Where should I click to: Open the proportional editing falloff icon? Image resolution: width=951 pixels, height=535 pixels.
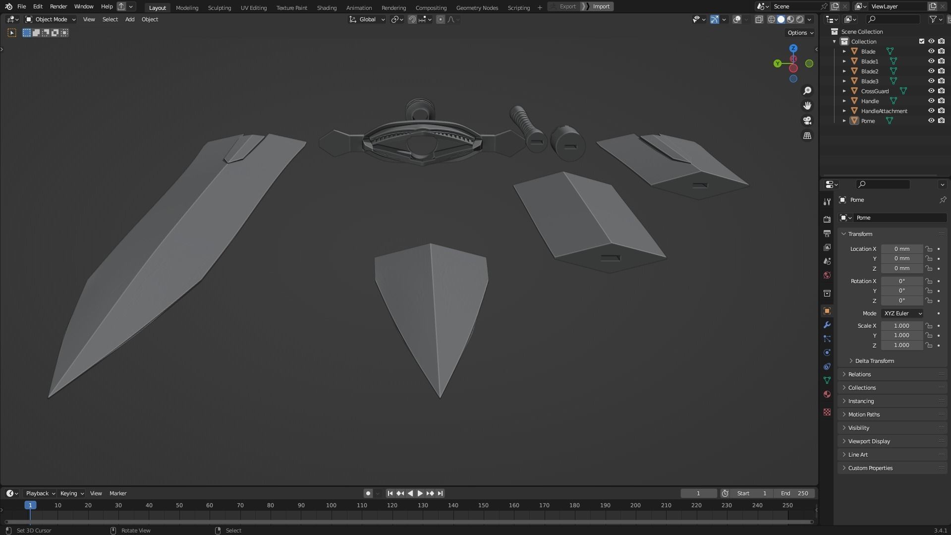[x=453, y=19]
